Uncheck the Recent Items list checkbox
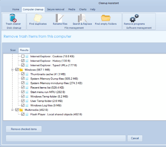The image size is (166, 147). [x=23, y=88]
